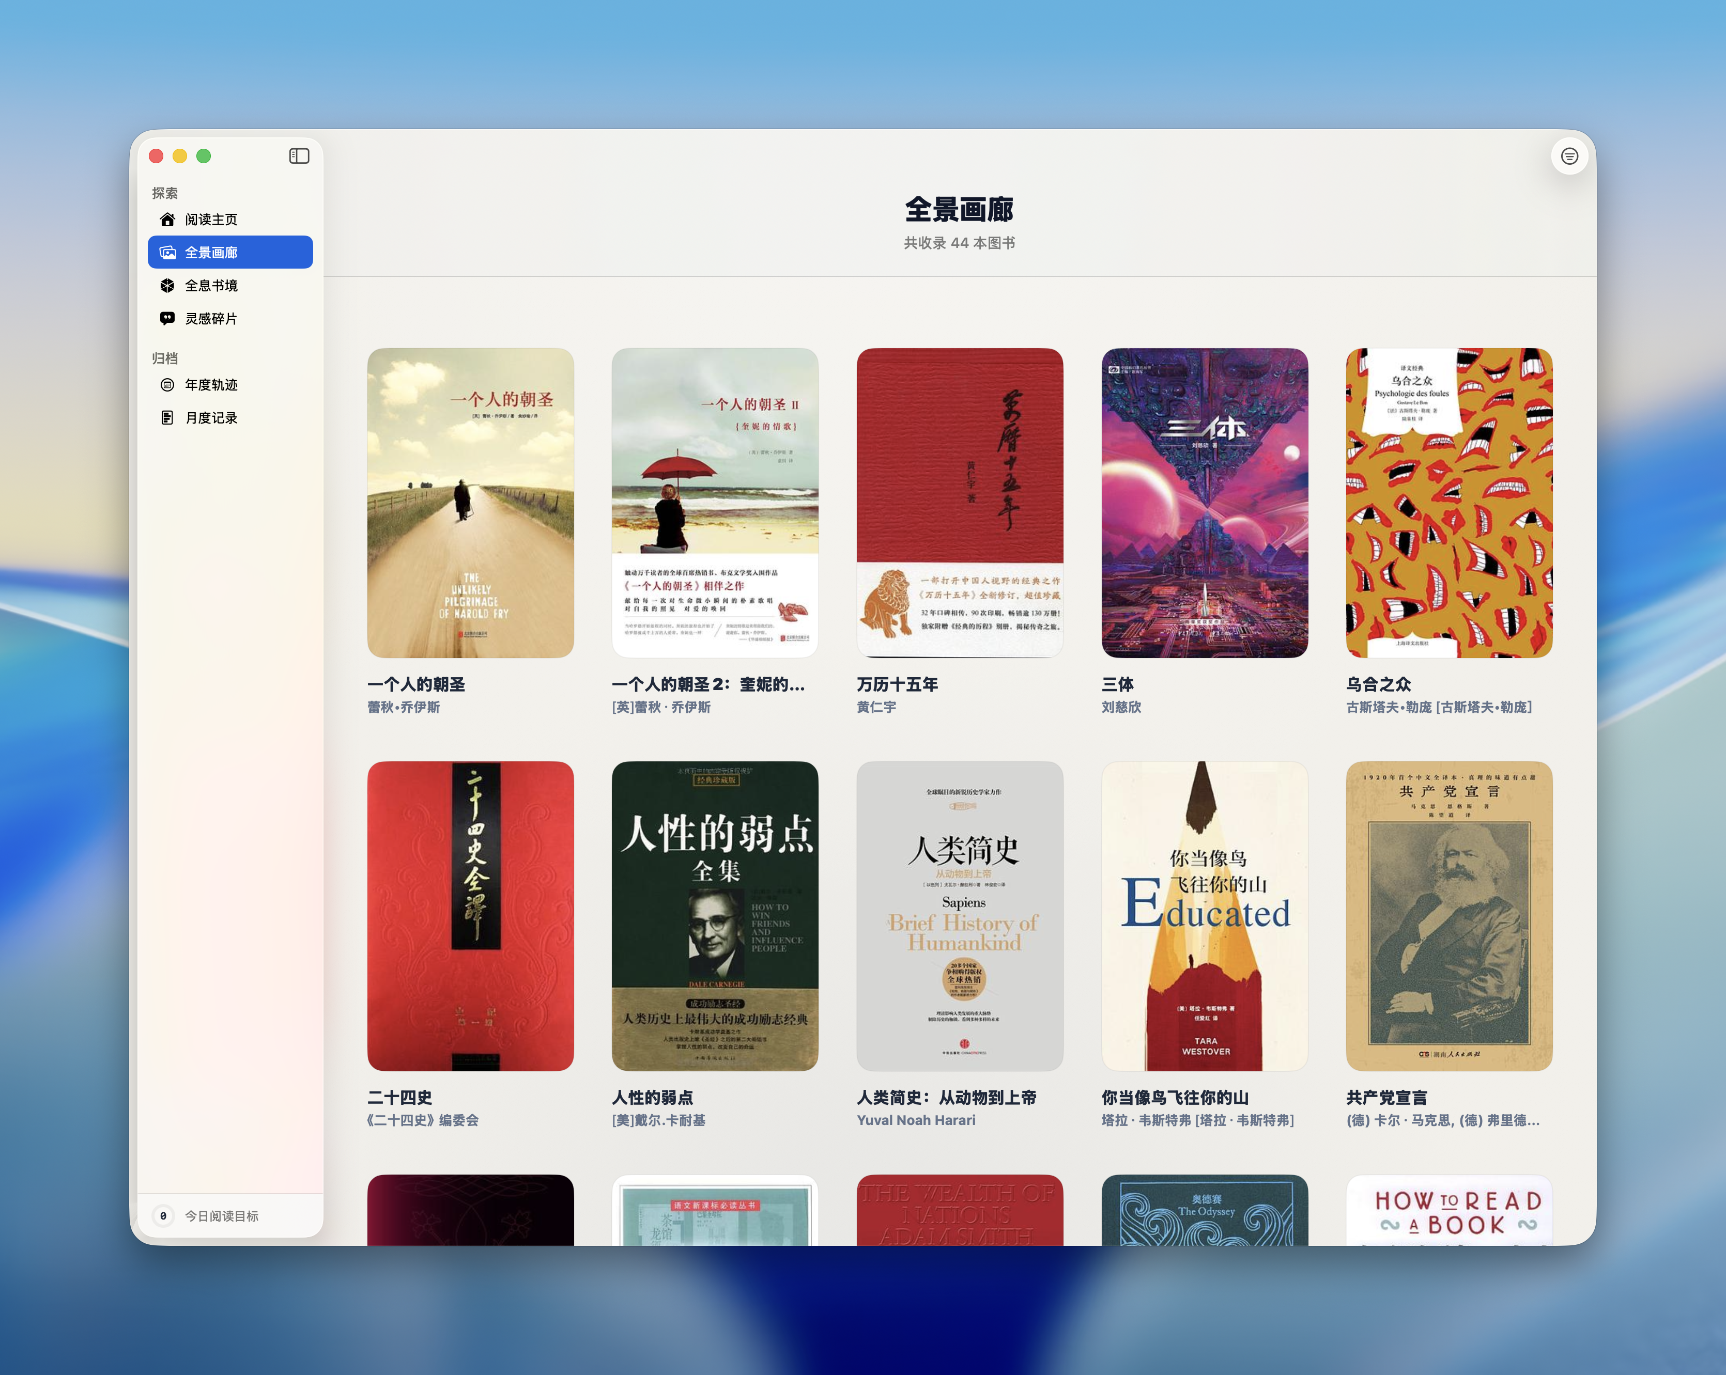The height and width of the screenshot is (1375, 1726).
Task: Click the 共收录 44 本图书 subtitle
Action: pyautogui.click(x=959, y=242)
